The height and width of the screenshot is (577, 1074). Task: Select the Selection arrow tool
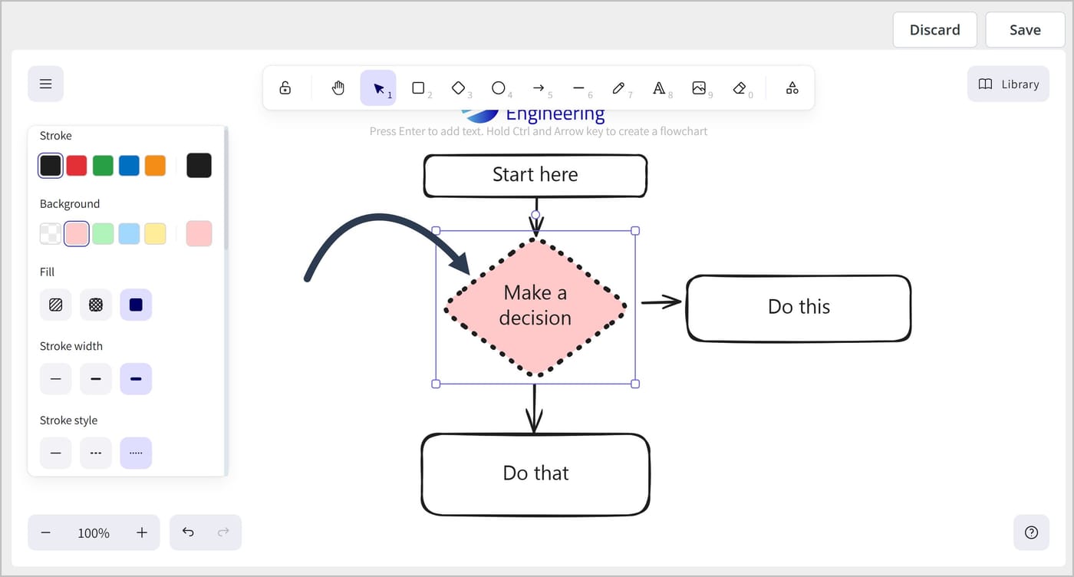point(378,87)
